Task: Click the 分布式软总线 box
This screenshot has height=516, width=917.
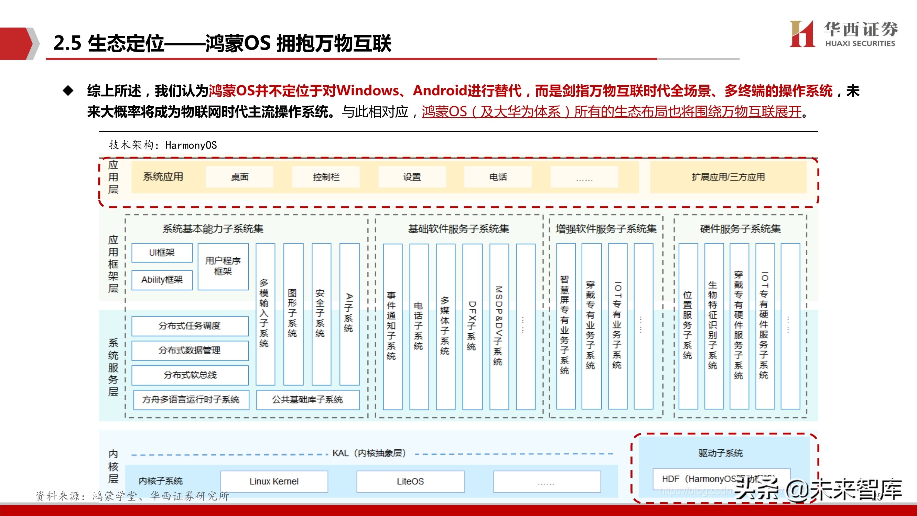Action: click(190, 375)
